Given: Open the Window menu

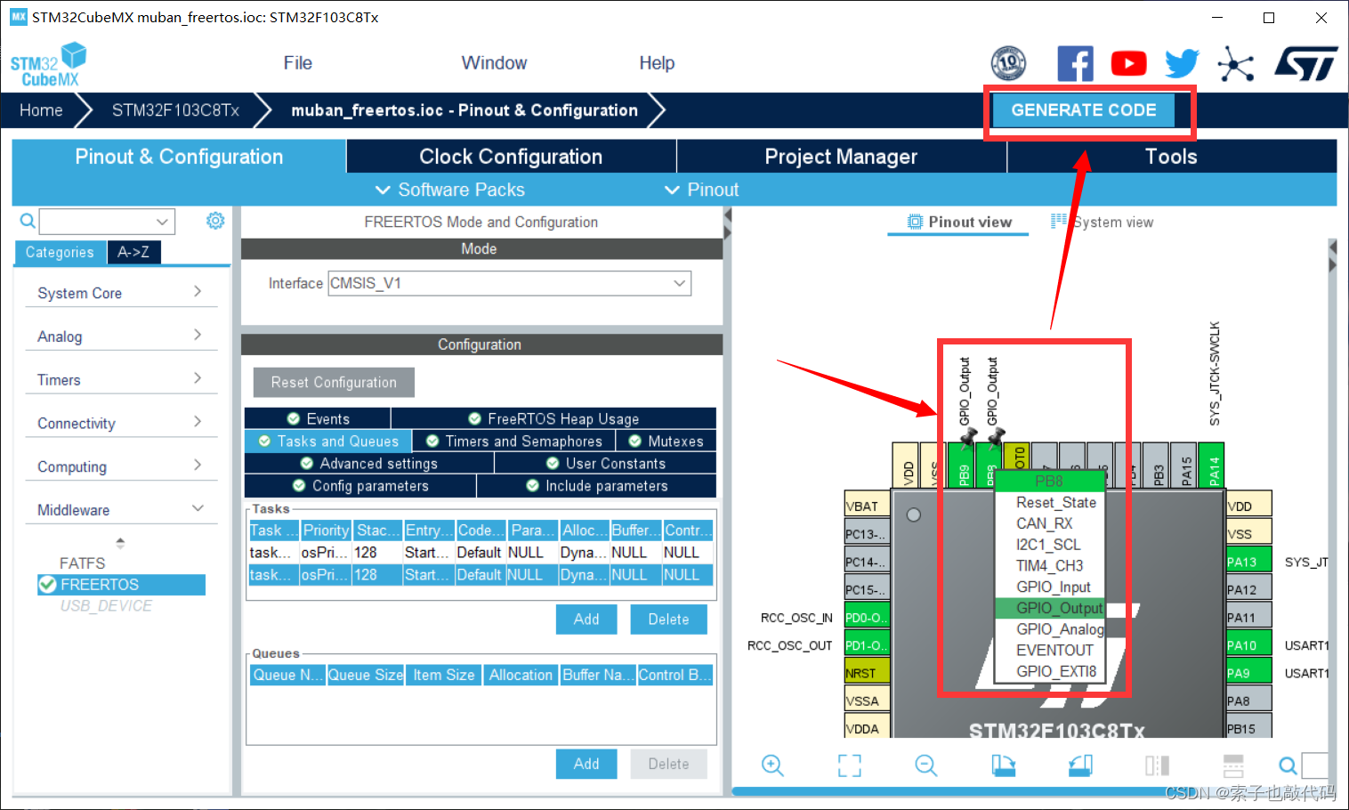Looking at the screenshot, I should pyautogui.click(x=494, y=63).
